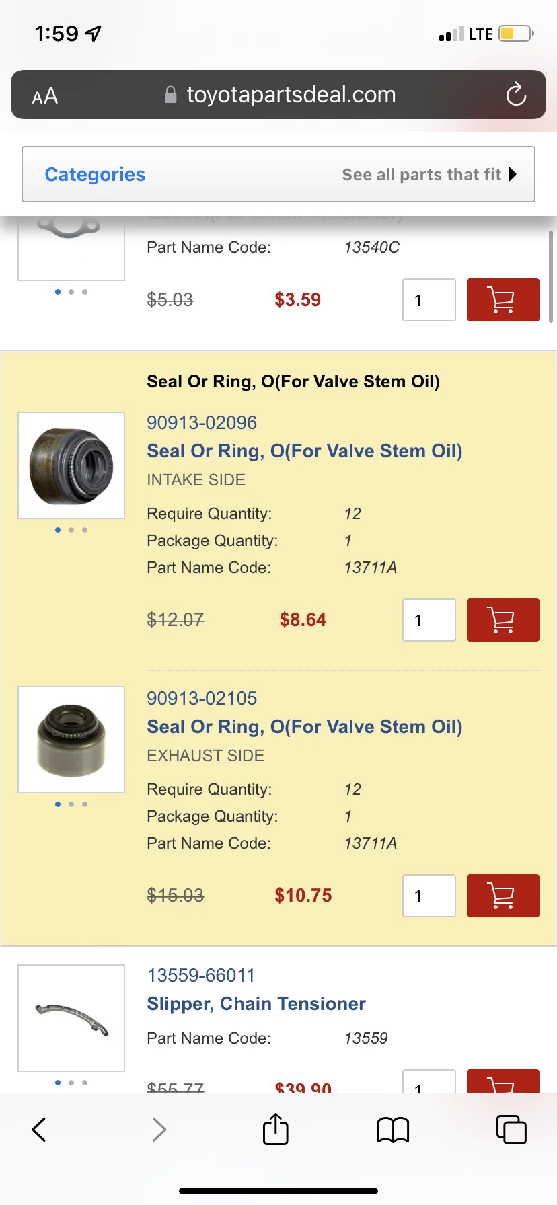Open part number 90913-02096 link
Screen dimensions: 557x1205
[202, 423]
